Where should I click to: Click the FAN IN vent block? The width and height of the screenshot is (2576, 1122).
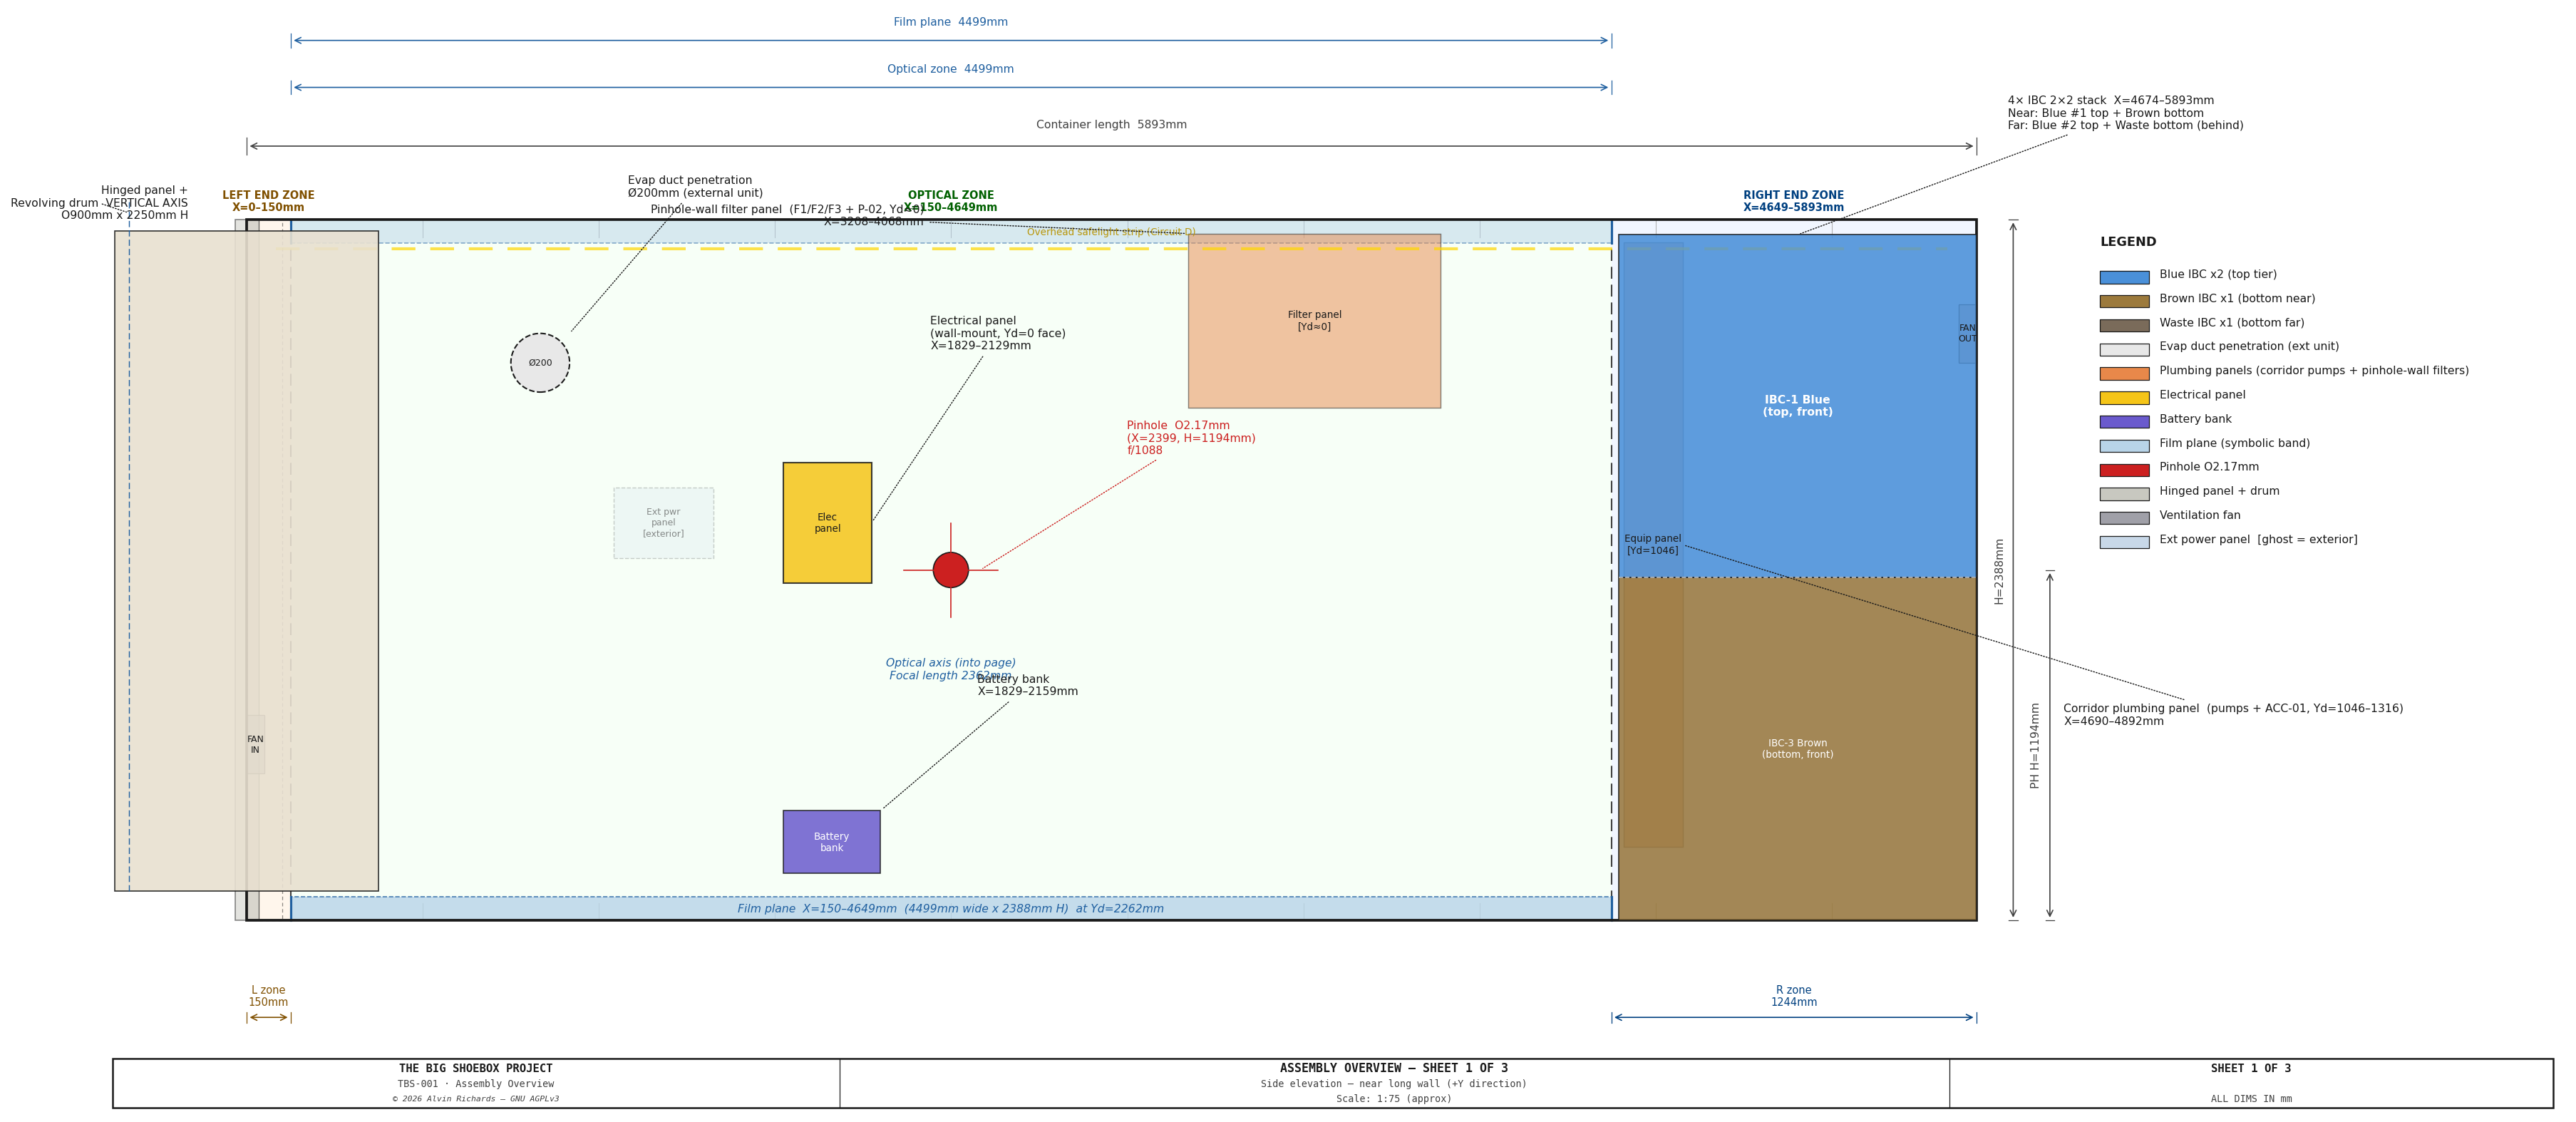coord(255,744)
